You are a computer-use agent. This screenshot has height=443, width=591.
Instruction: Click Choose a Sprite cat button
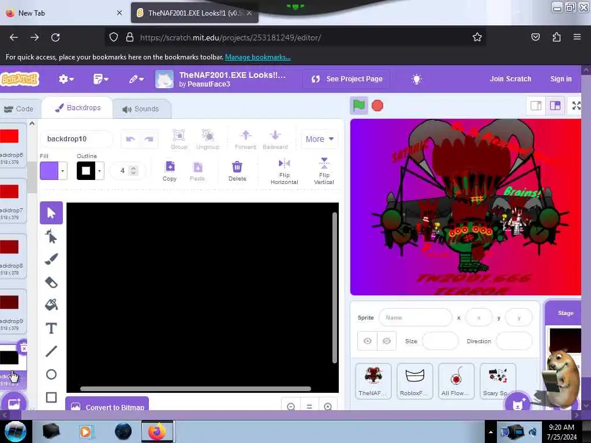pyautogui.click(x=518, y=403)
